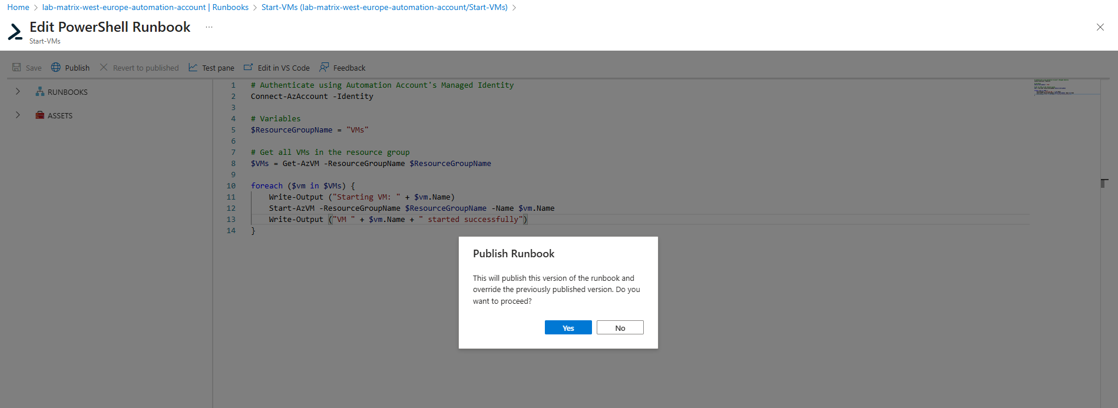
Task: Open the Test pane label
Action: tap(218, 68)
